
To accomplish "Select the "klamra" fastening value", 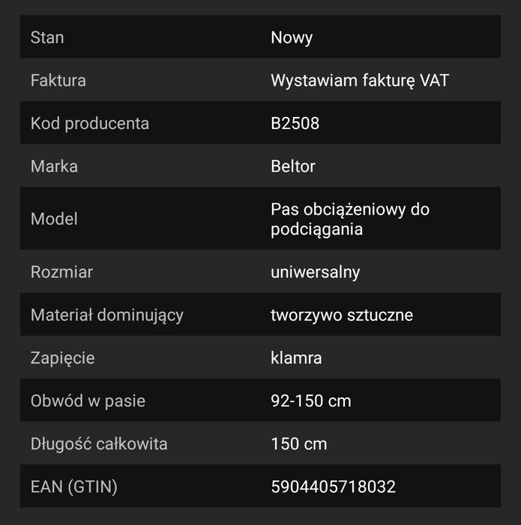I will pos(296,358).
